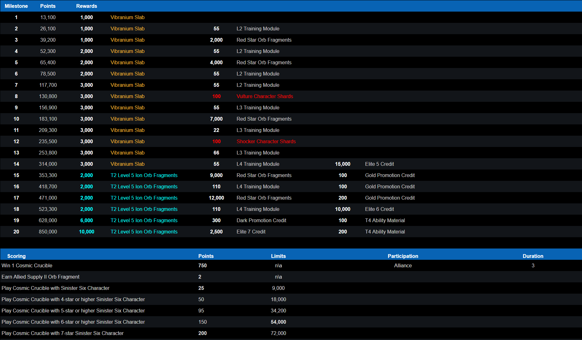This screenshot has height=340, width=582.
Task: Click the 72,000 limit value
Action: [278, 333]
